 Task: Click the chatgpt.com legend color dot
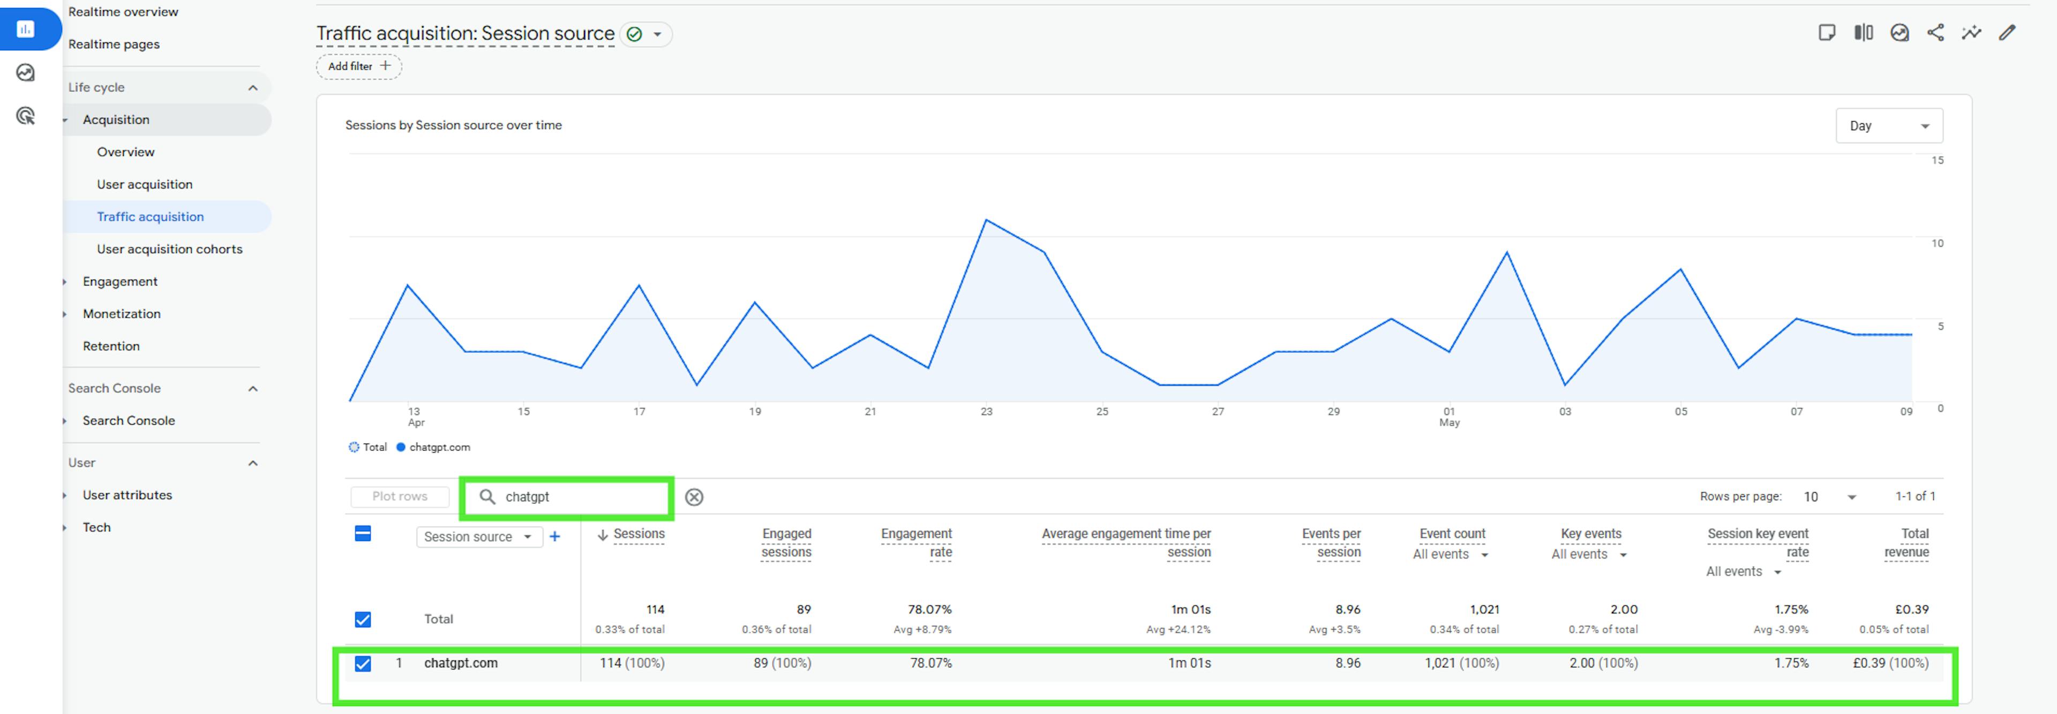click(x=401, y=447)
